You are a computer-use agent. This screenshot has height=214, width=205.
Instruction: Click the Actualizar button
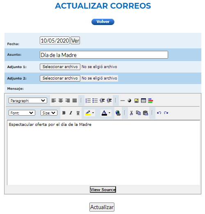pyautogui.click(x=102, y=207)
